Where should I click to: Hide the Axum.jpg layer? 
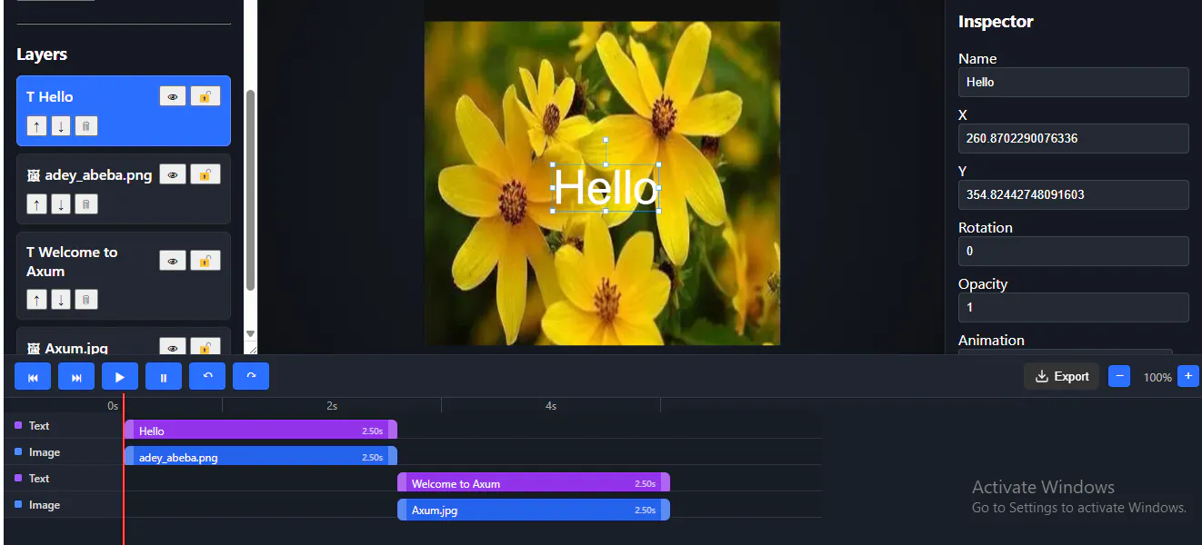point(173,347)
